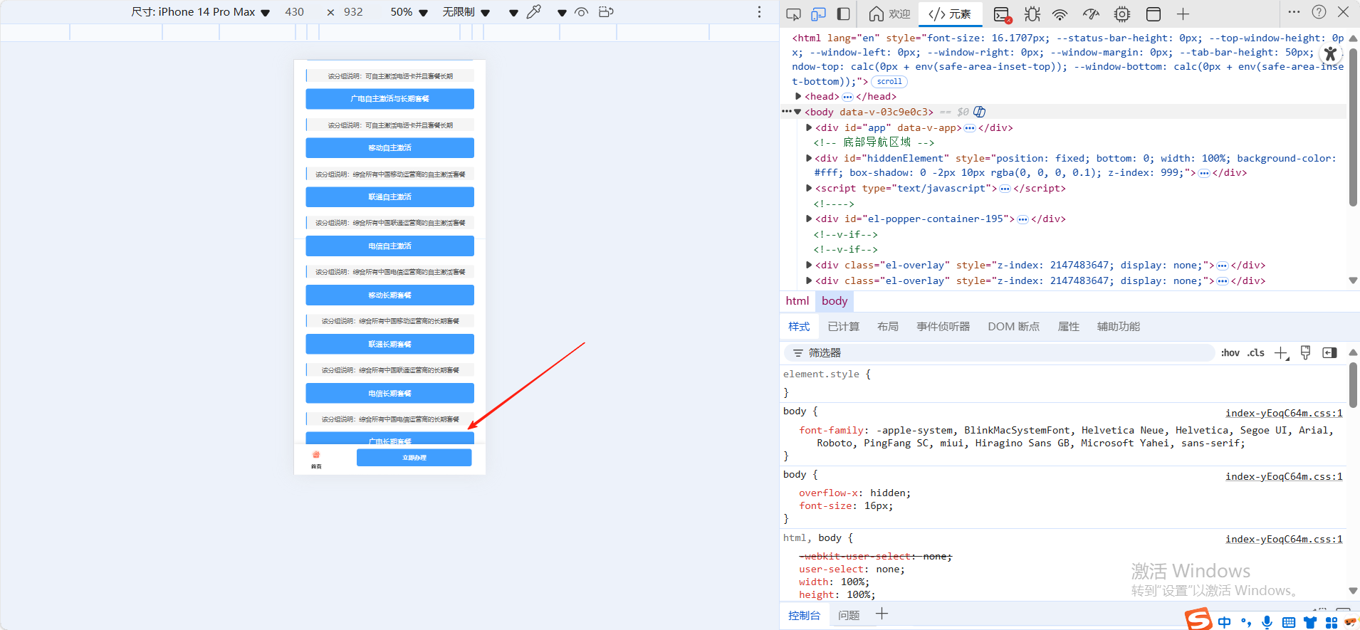Open the Memory chip icon tool
This screenshot has width=1360, height=630.
[1122, 14]
